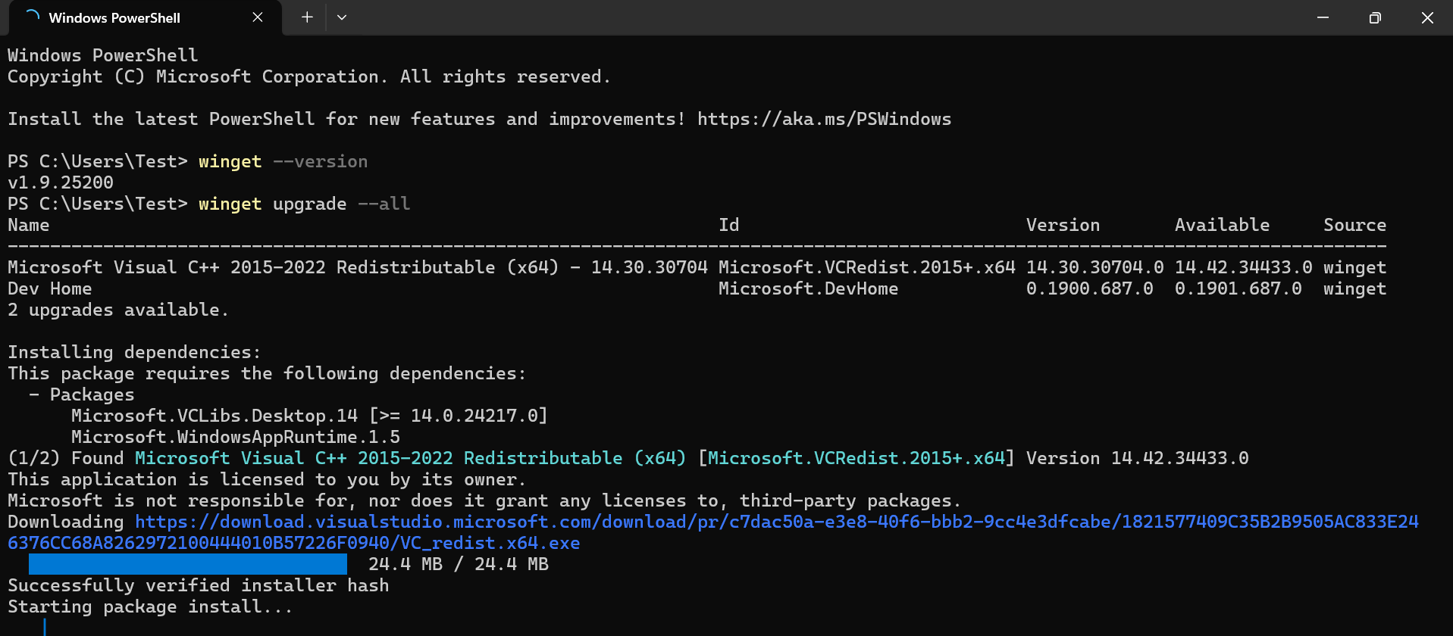Click 'Microsoft.VCLibs.Desktop.14' dependency line
Image resolution: width=1453 pixels, height=636 pixels.
click(x=309, y=416)
